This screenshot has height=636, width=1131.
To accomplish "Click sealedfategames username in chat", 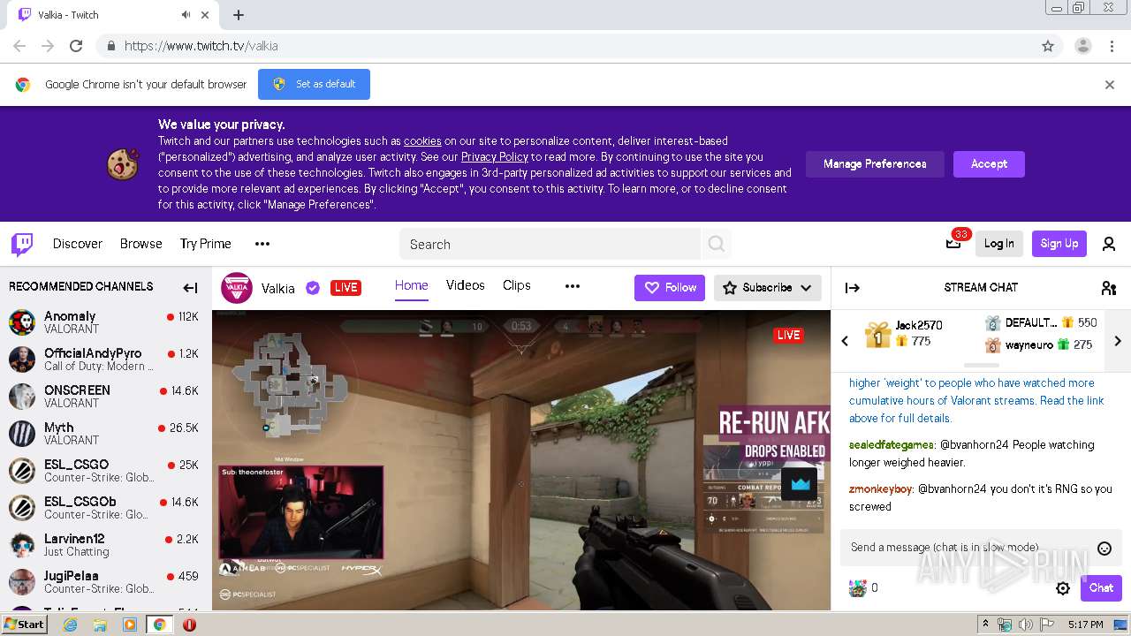I will pos(891,445).
